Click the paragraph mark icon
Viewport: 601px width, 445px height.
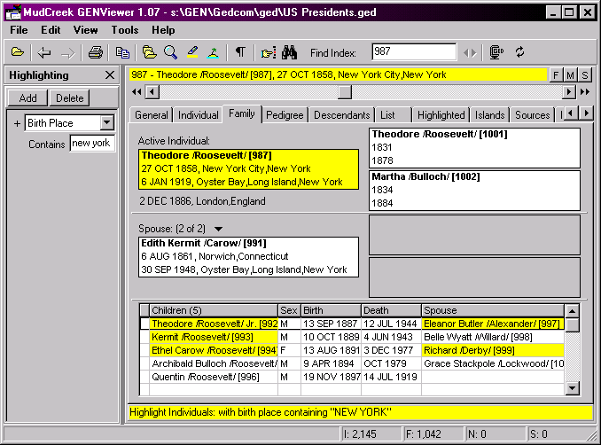tap(239, 52)
